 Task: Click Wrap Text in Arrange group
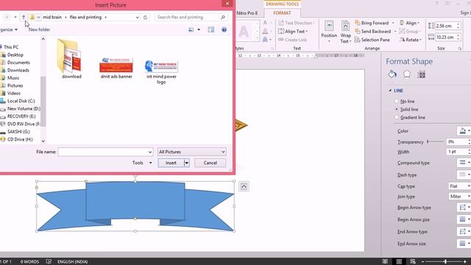345,32
